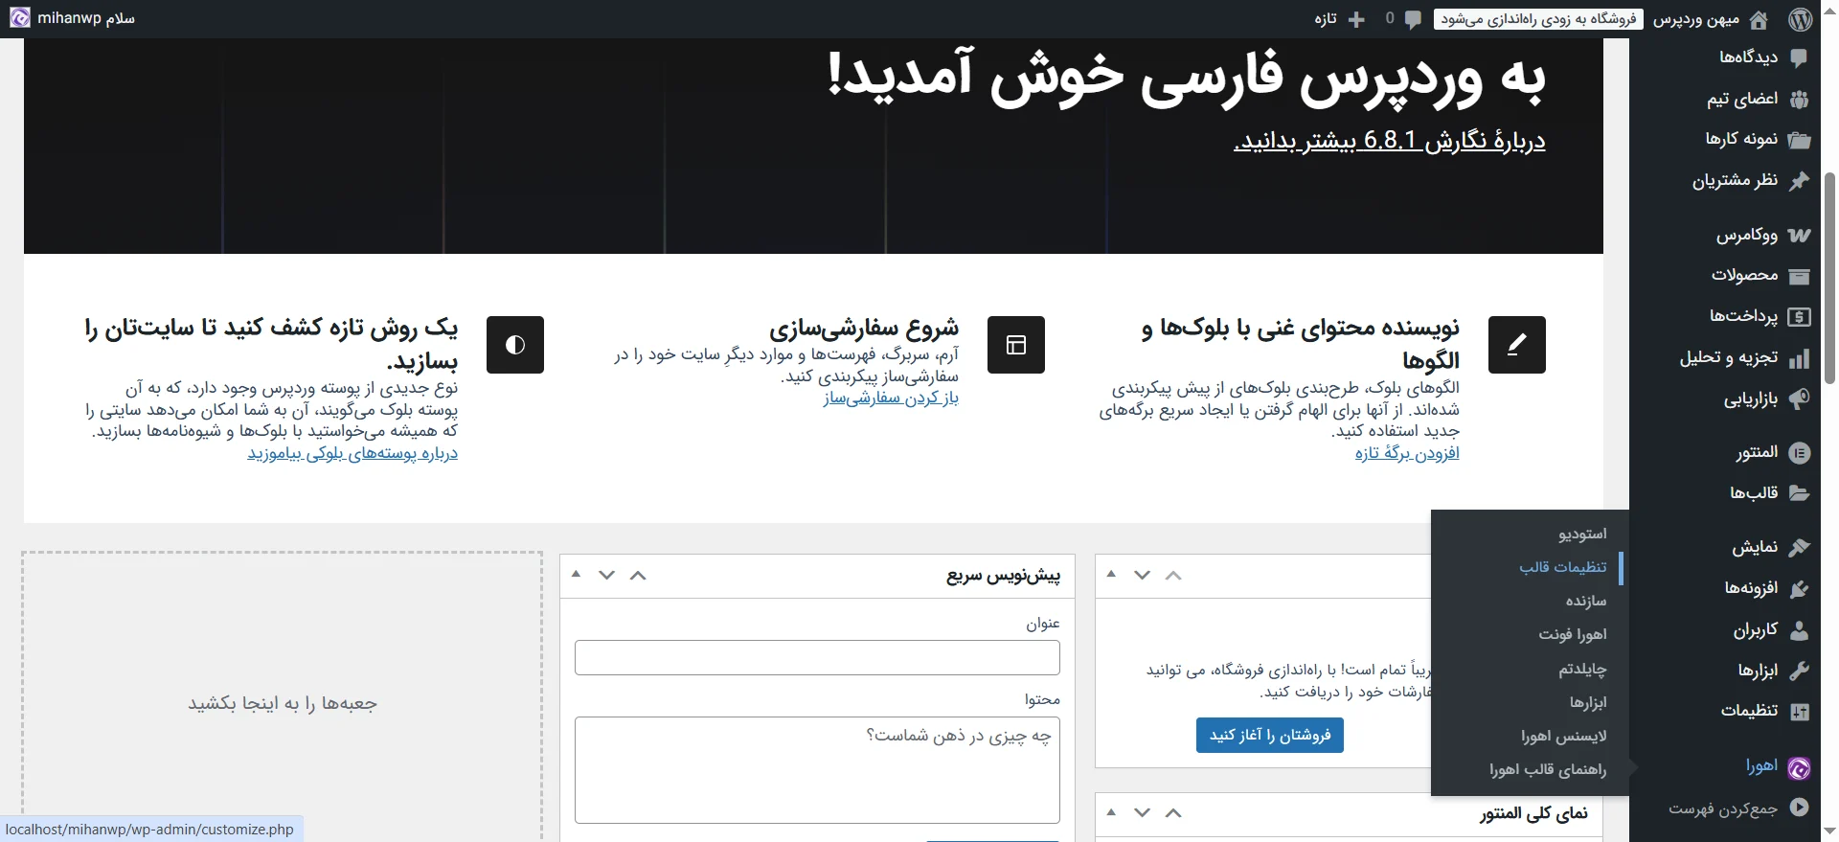The width and height of the screenshot is (1839, 842).
Task: Click the کاربران user icon
Action: click(1799, 629)
